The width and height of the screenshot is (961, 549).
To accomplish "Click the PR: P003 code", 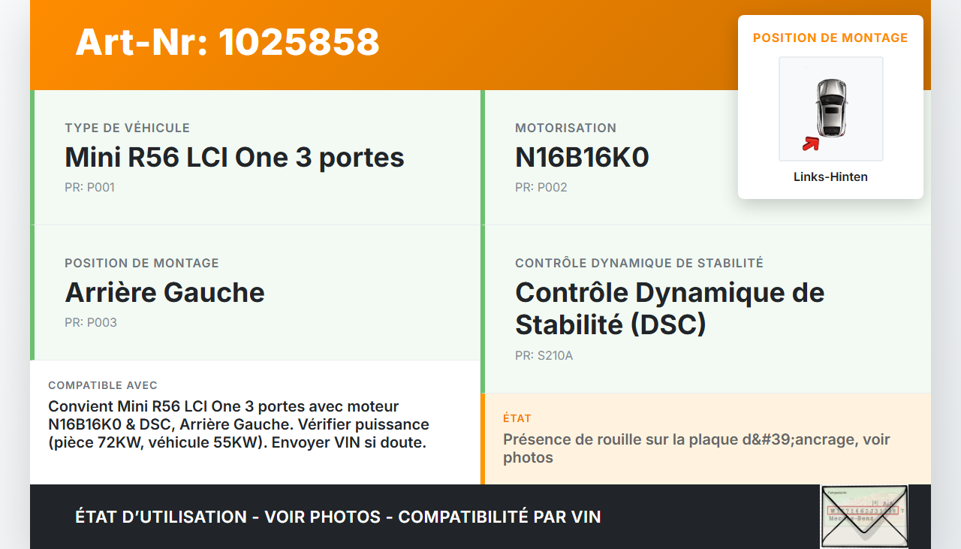I will pyautogui.click(x=90, y=322).
